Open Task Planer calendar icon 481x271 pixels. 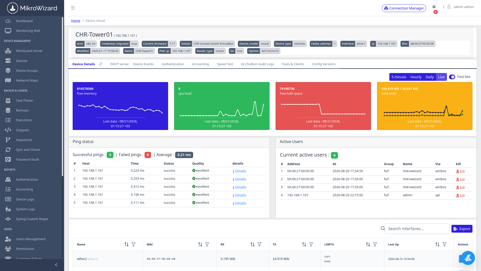click(x=8, y=100)
